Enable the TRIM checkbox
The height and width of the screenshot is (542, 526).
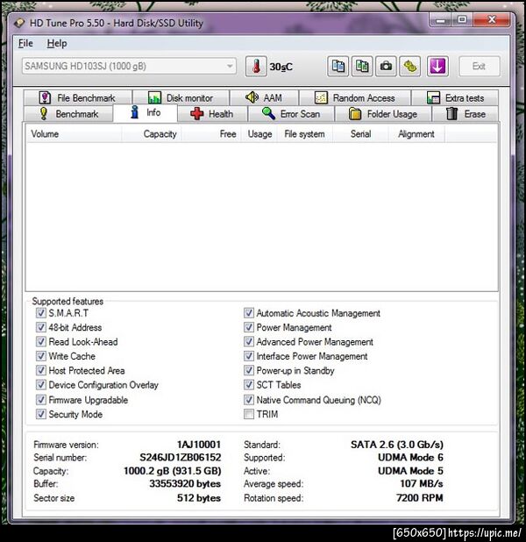point(248,414)
